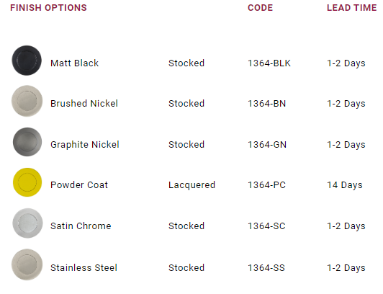Pick the Stainless Steel finish swatch
Screen dimensions: 383x294
27,264
